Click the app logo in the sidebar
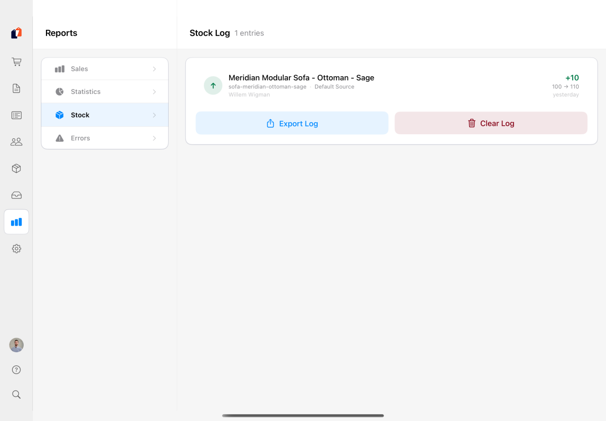The width and height of the screenshot is (606, 421). click(16, 33)
